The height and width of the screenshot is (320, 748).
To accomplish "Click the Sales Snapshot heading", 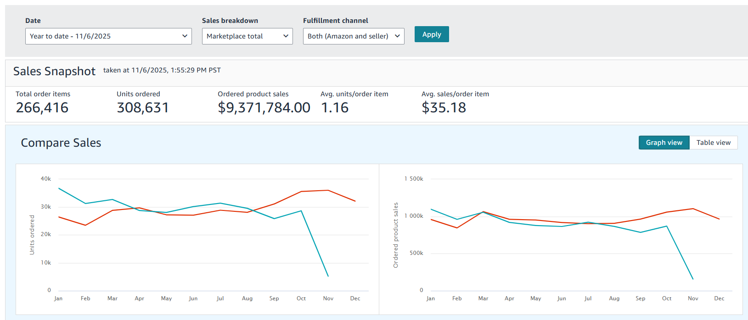I will tap(54, 71).
